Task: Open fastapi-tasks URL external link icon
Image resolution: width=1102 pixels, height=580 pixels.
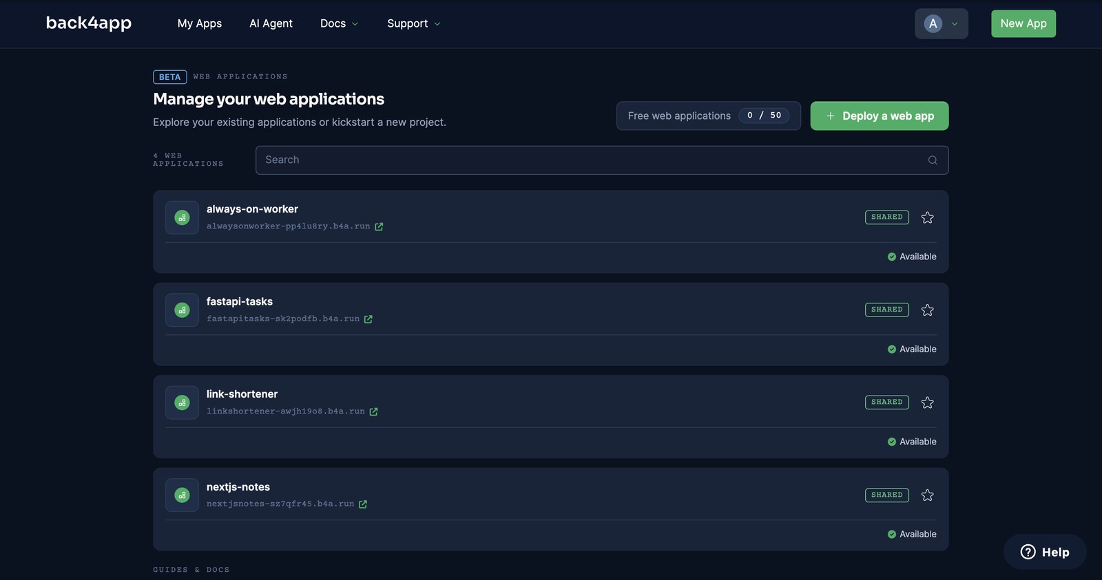Action: coord(368,319)
